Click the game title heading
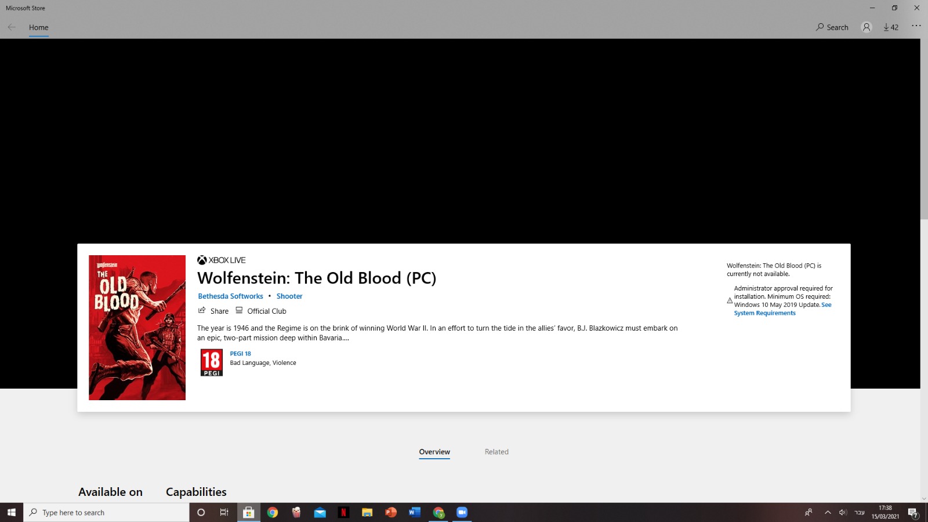 coord(317,278)
